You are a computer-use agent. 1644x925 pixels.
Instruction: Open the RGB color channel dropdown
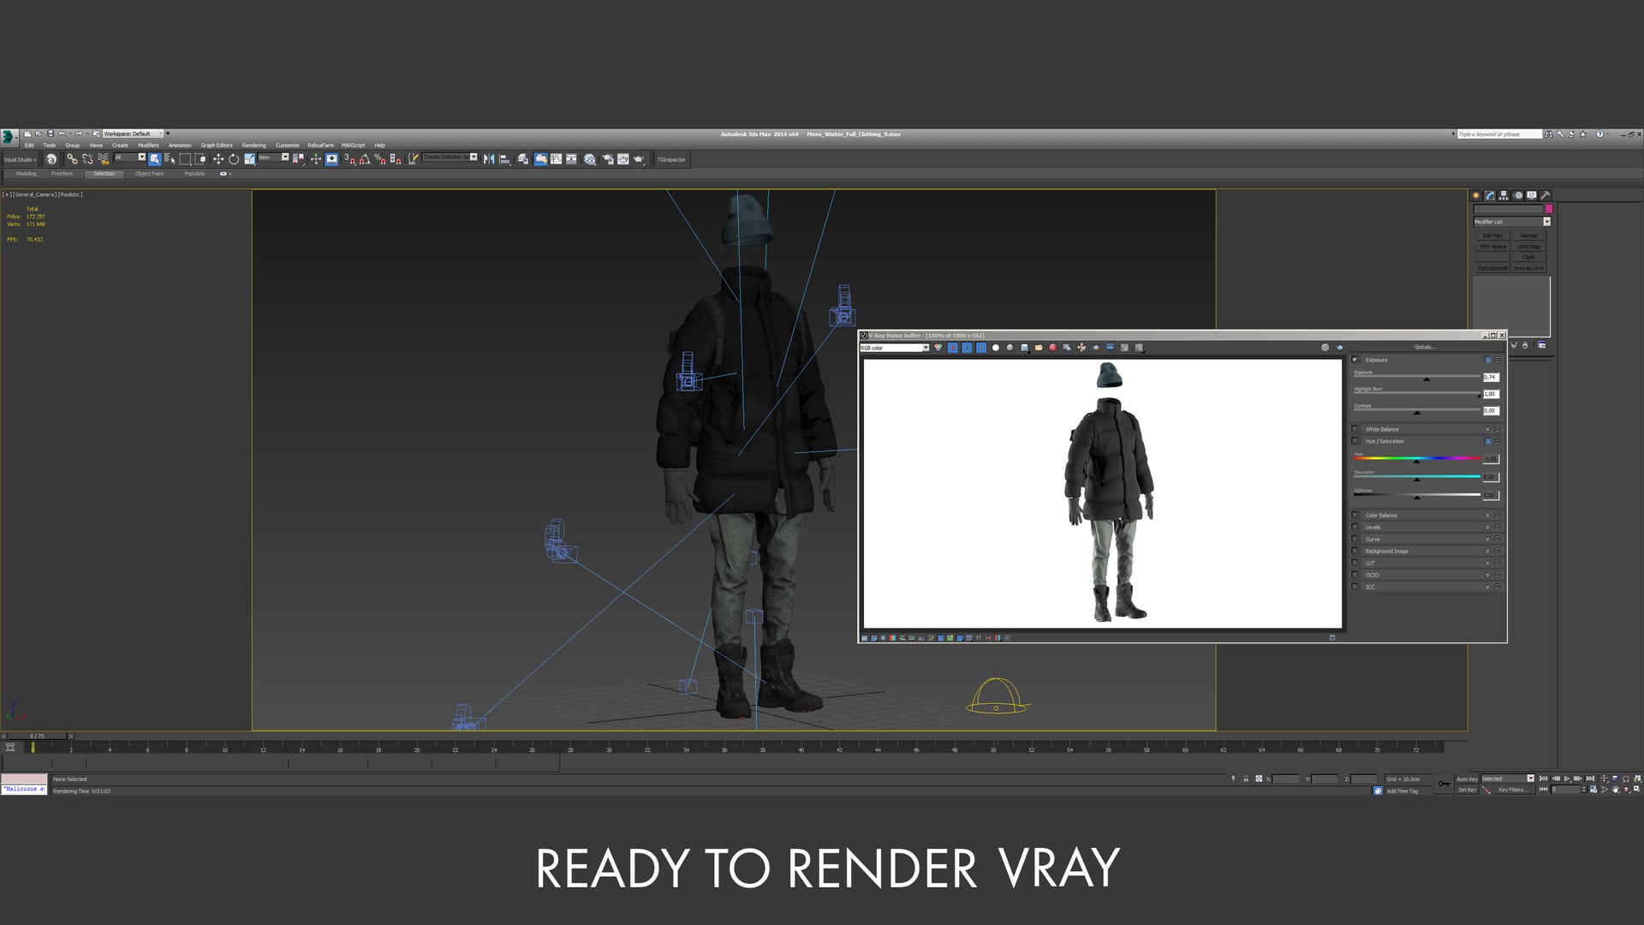pos(895,348)
